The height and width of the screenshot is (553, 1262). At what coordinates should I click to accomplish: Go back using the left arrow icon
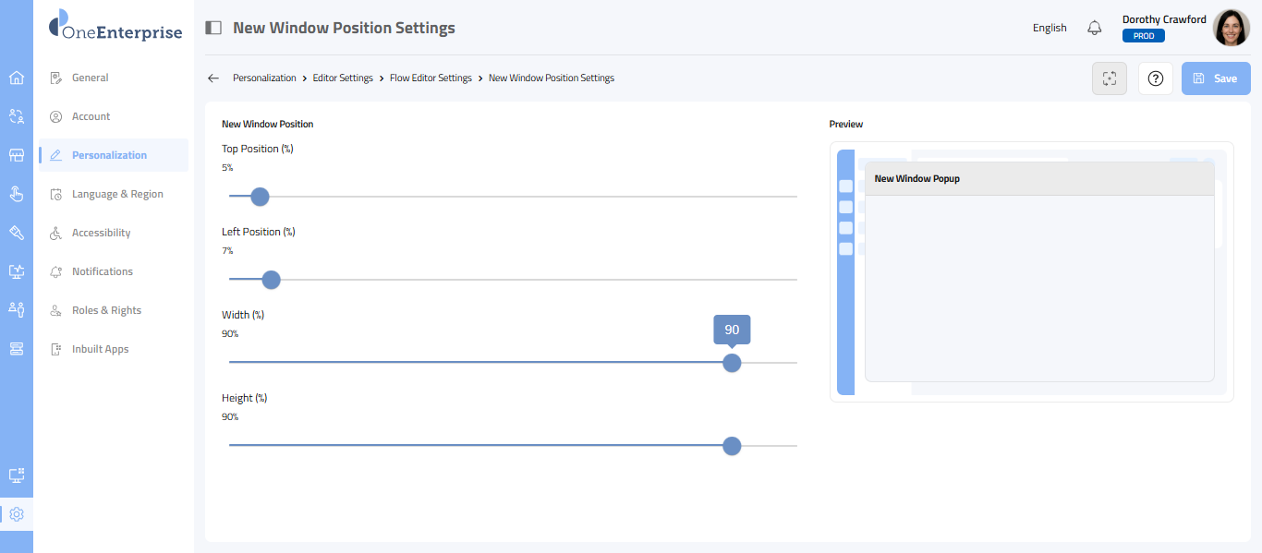[x=213, y=78]
